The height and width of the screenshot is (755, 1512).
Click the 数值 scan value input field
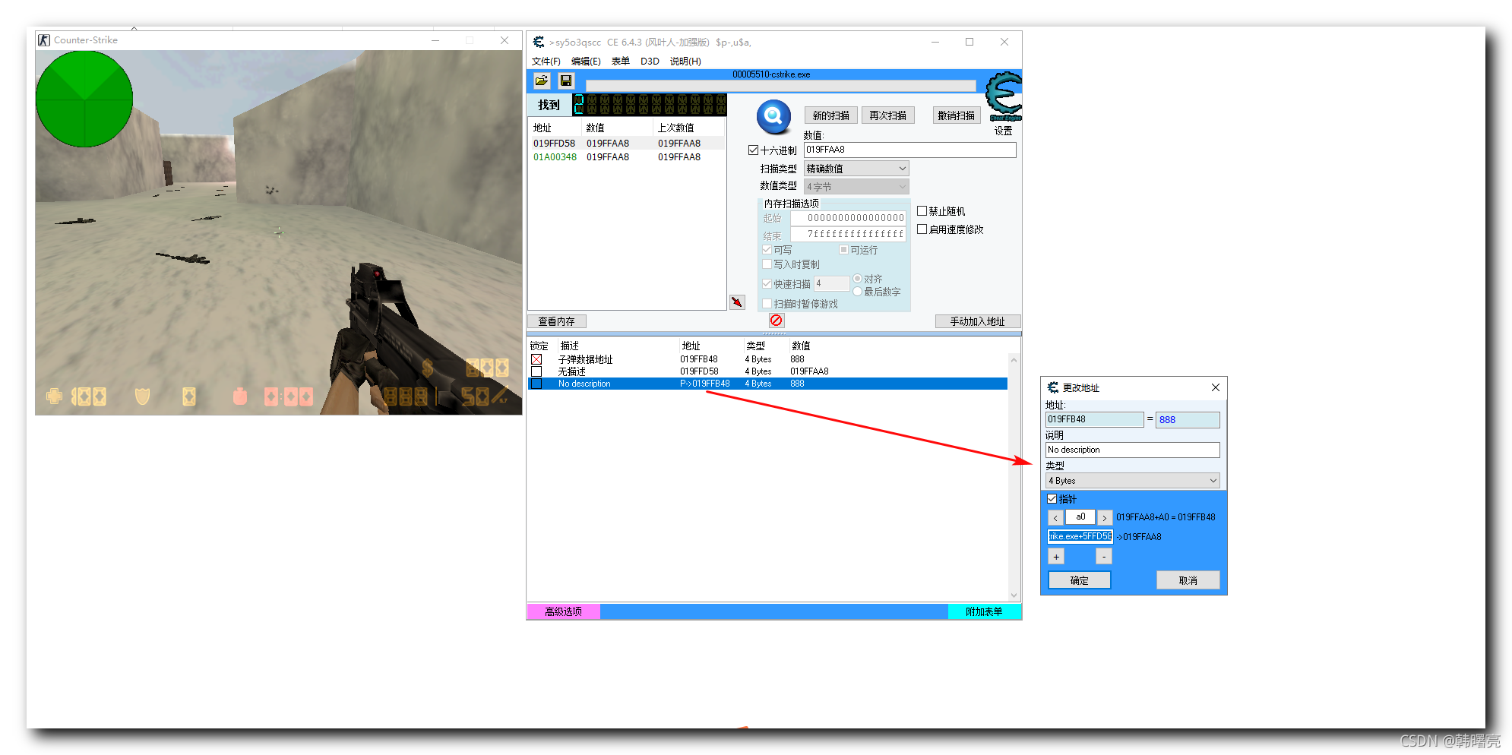[x=909, y=150]
